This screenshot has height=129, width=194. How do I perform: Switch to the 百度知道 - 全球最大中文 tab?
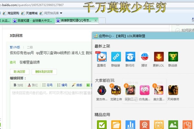click(33, 21)
